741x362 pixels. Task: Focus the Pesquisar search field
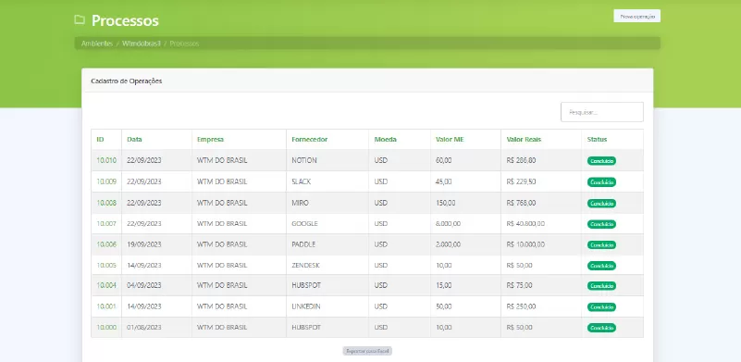point(602,112)
